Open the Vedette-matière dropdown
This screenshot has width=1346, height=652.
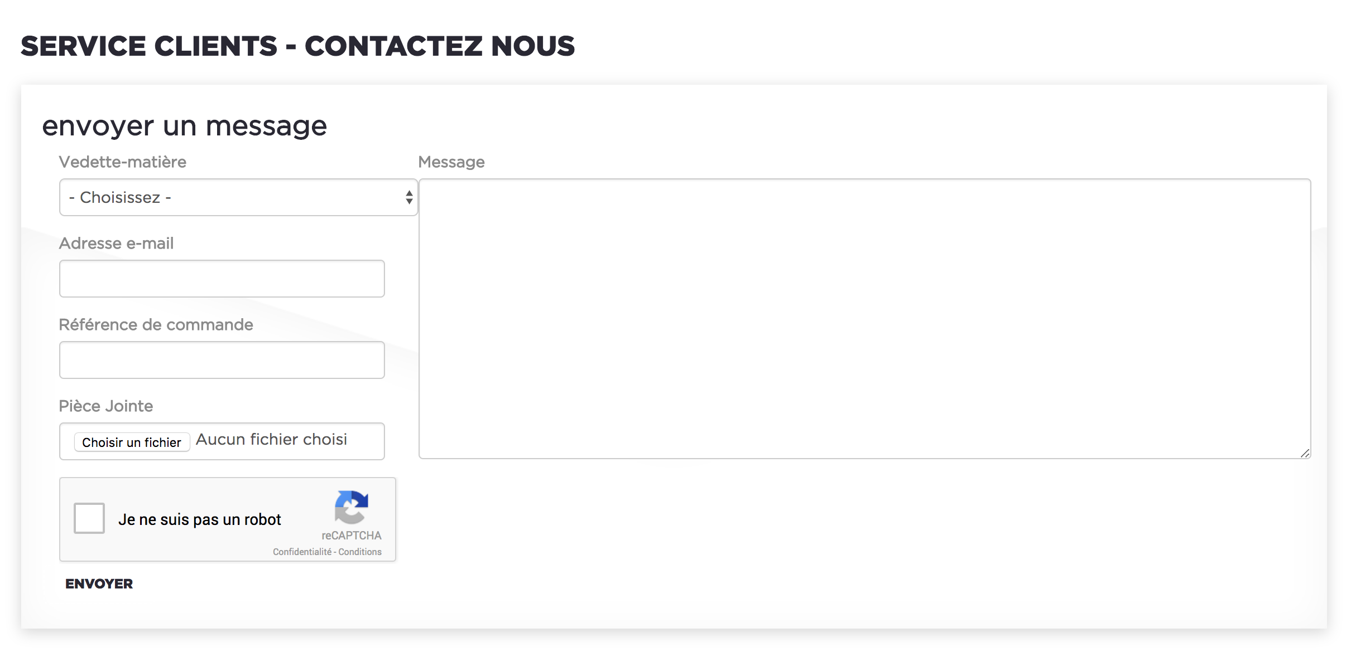pyautogui.click(x=238, y=197)
